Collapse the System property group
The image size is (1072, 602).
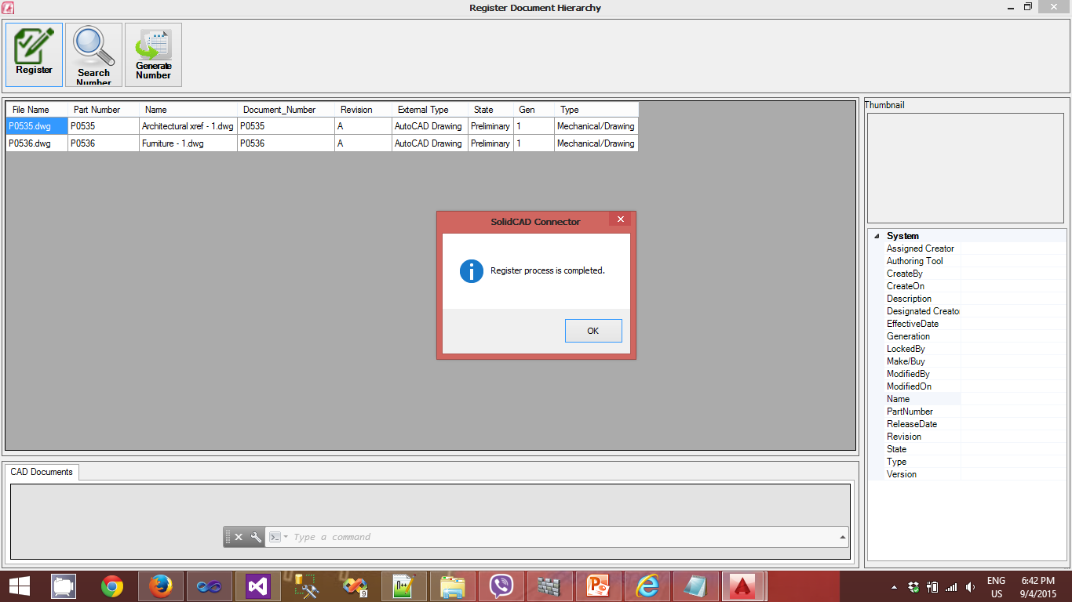tap(877, 236)
